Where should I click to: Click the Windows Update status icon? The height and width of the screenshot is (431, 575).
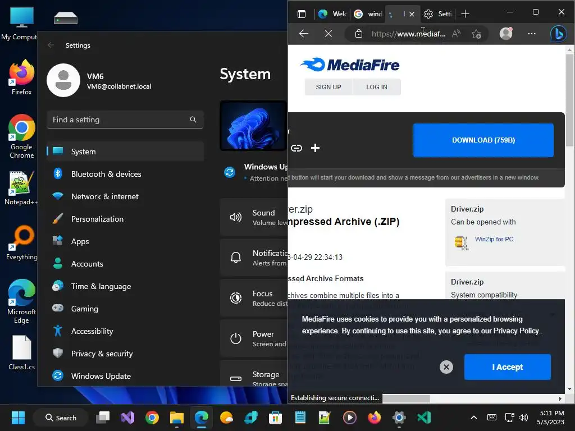click(x=230, y=172)
